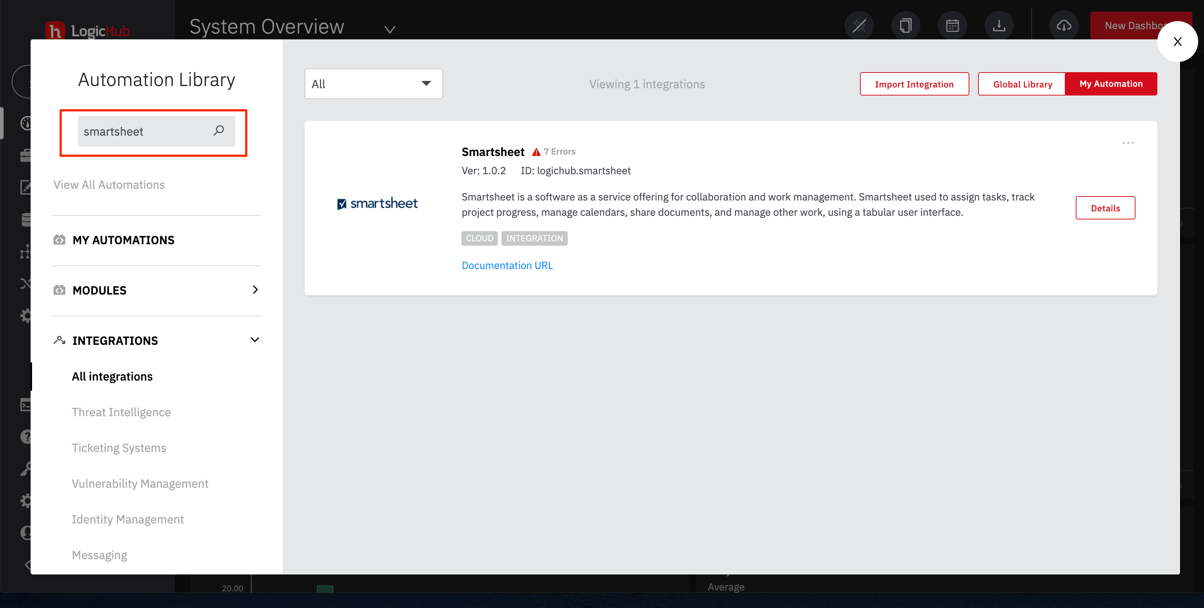Click the search magnifier icon
The height and width of the screenshot is (608, 1204).
coord(218,130)
